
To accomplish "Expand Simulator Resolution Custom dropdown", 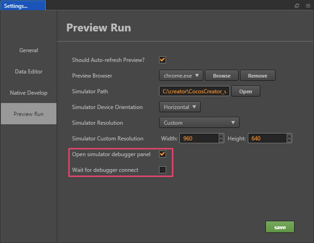I will [199, 122].
